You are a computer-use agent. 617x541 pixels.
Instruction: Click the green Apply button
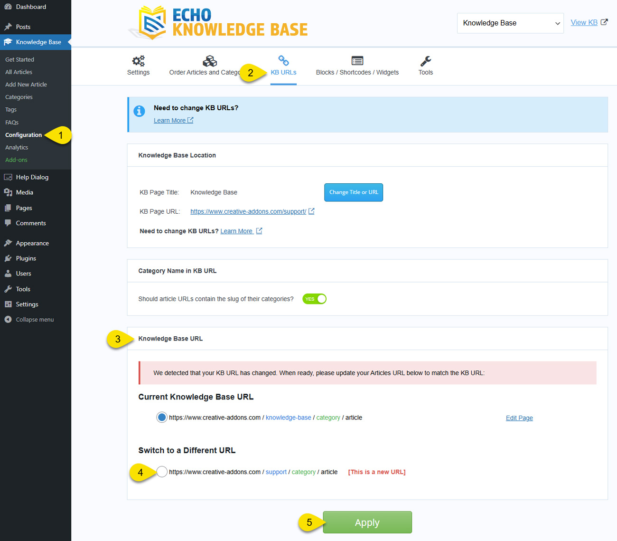click(x=367, y=522)
